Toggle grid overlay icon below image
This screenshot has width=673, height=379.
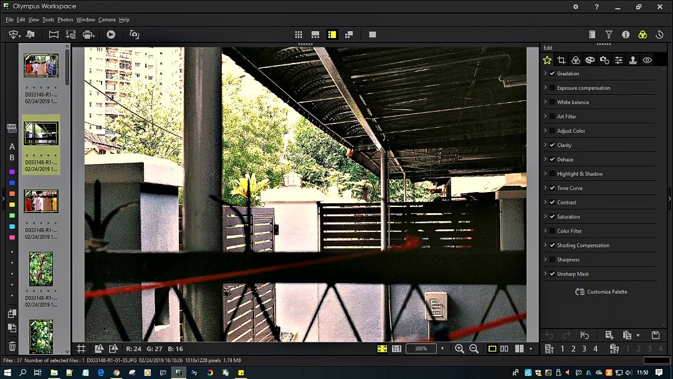[81, 348]
